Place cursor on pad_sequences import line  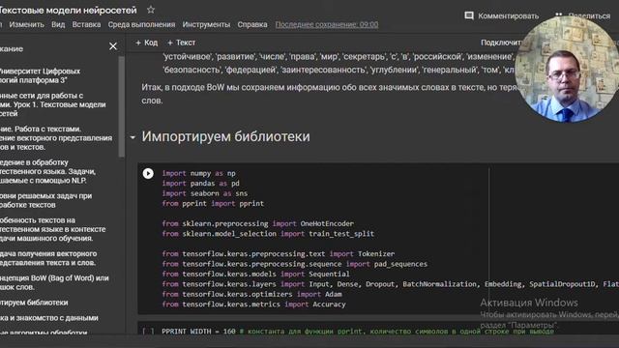pos(294,264)
